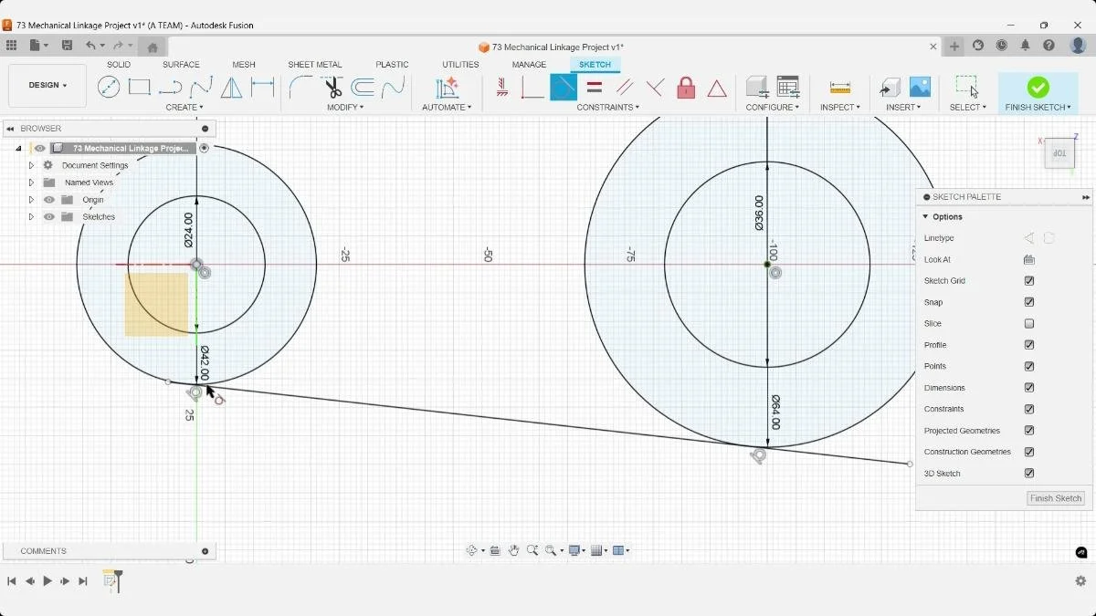The width and height of the screenshot is (1096, 616).
Task: Select the Pan hand tool
Action: [514, 550]
